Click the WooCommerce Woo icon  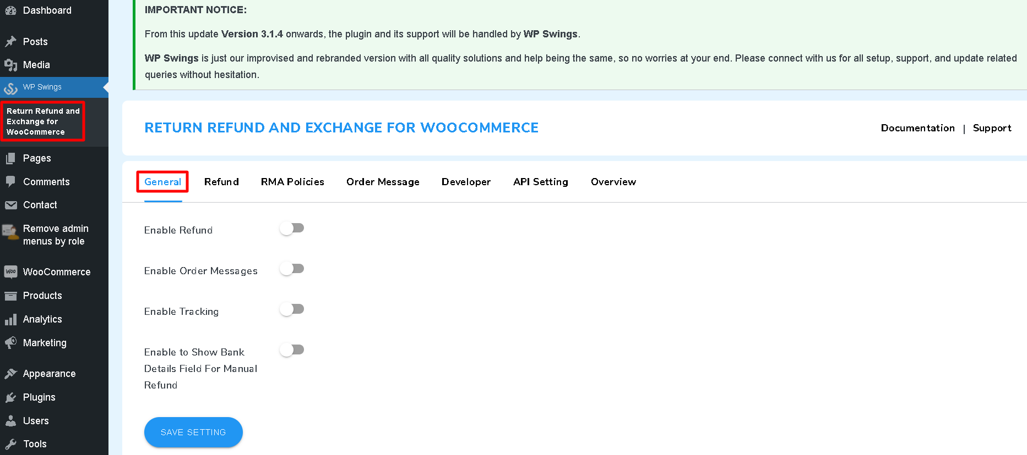pyautogui.click(x=10, y=272)
